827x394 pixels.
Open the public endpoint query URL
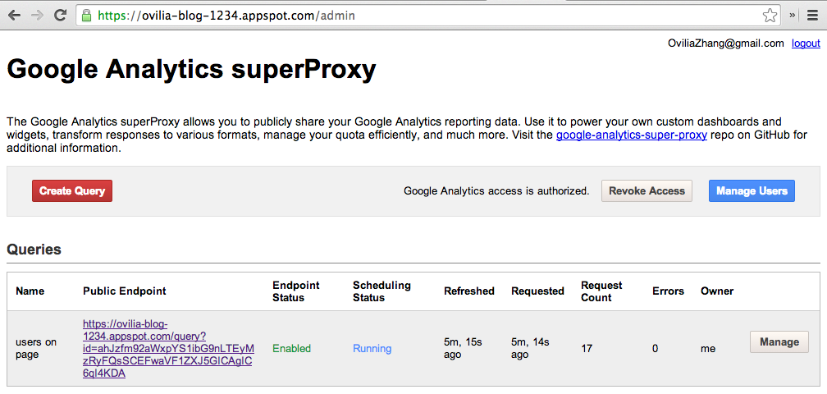[x=167, y=349]
